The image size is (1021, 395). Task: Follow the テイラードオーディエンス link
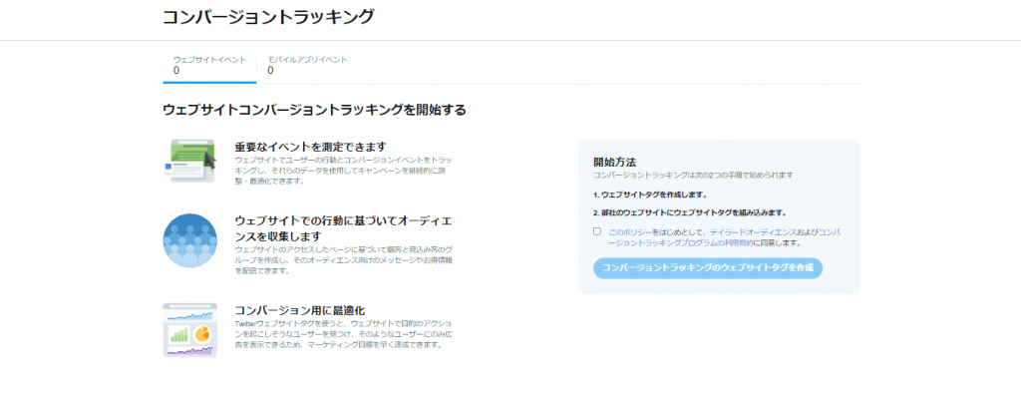point(754,232)
